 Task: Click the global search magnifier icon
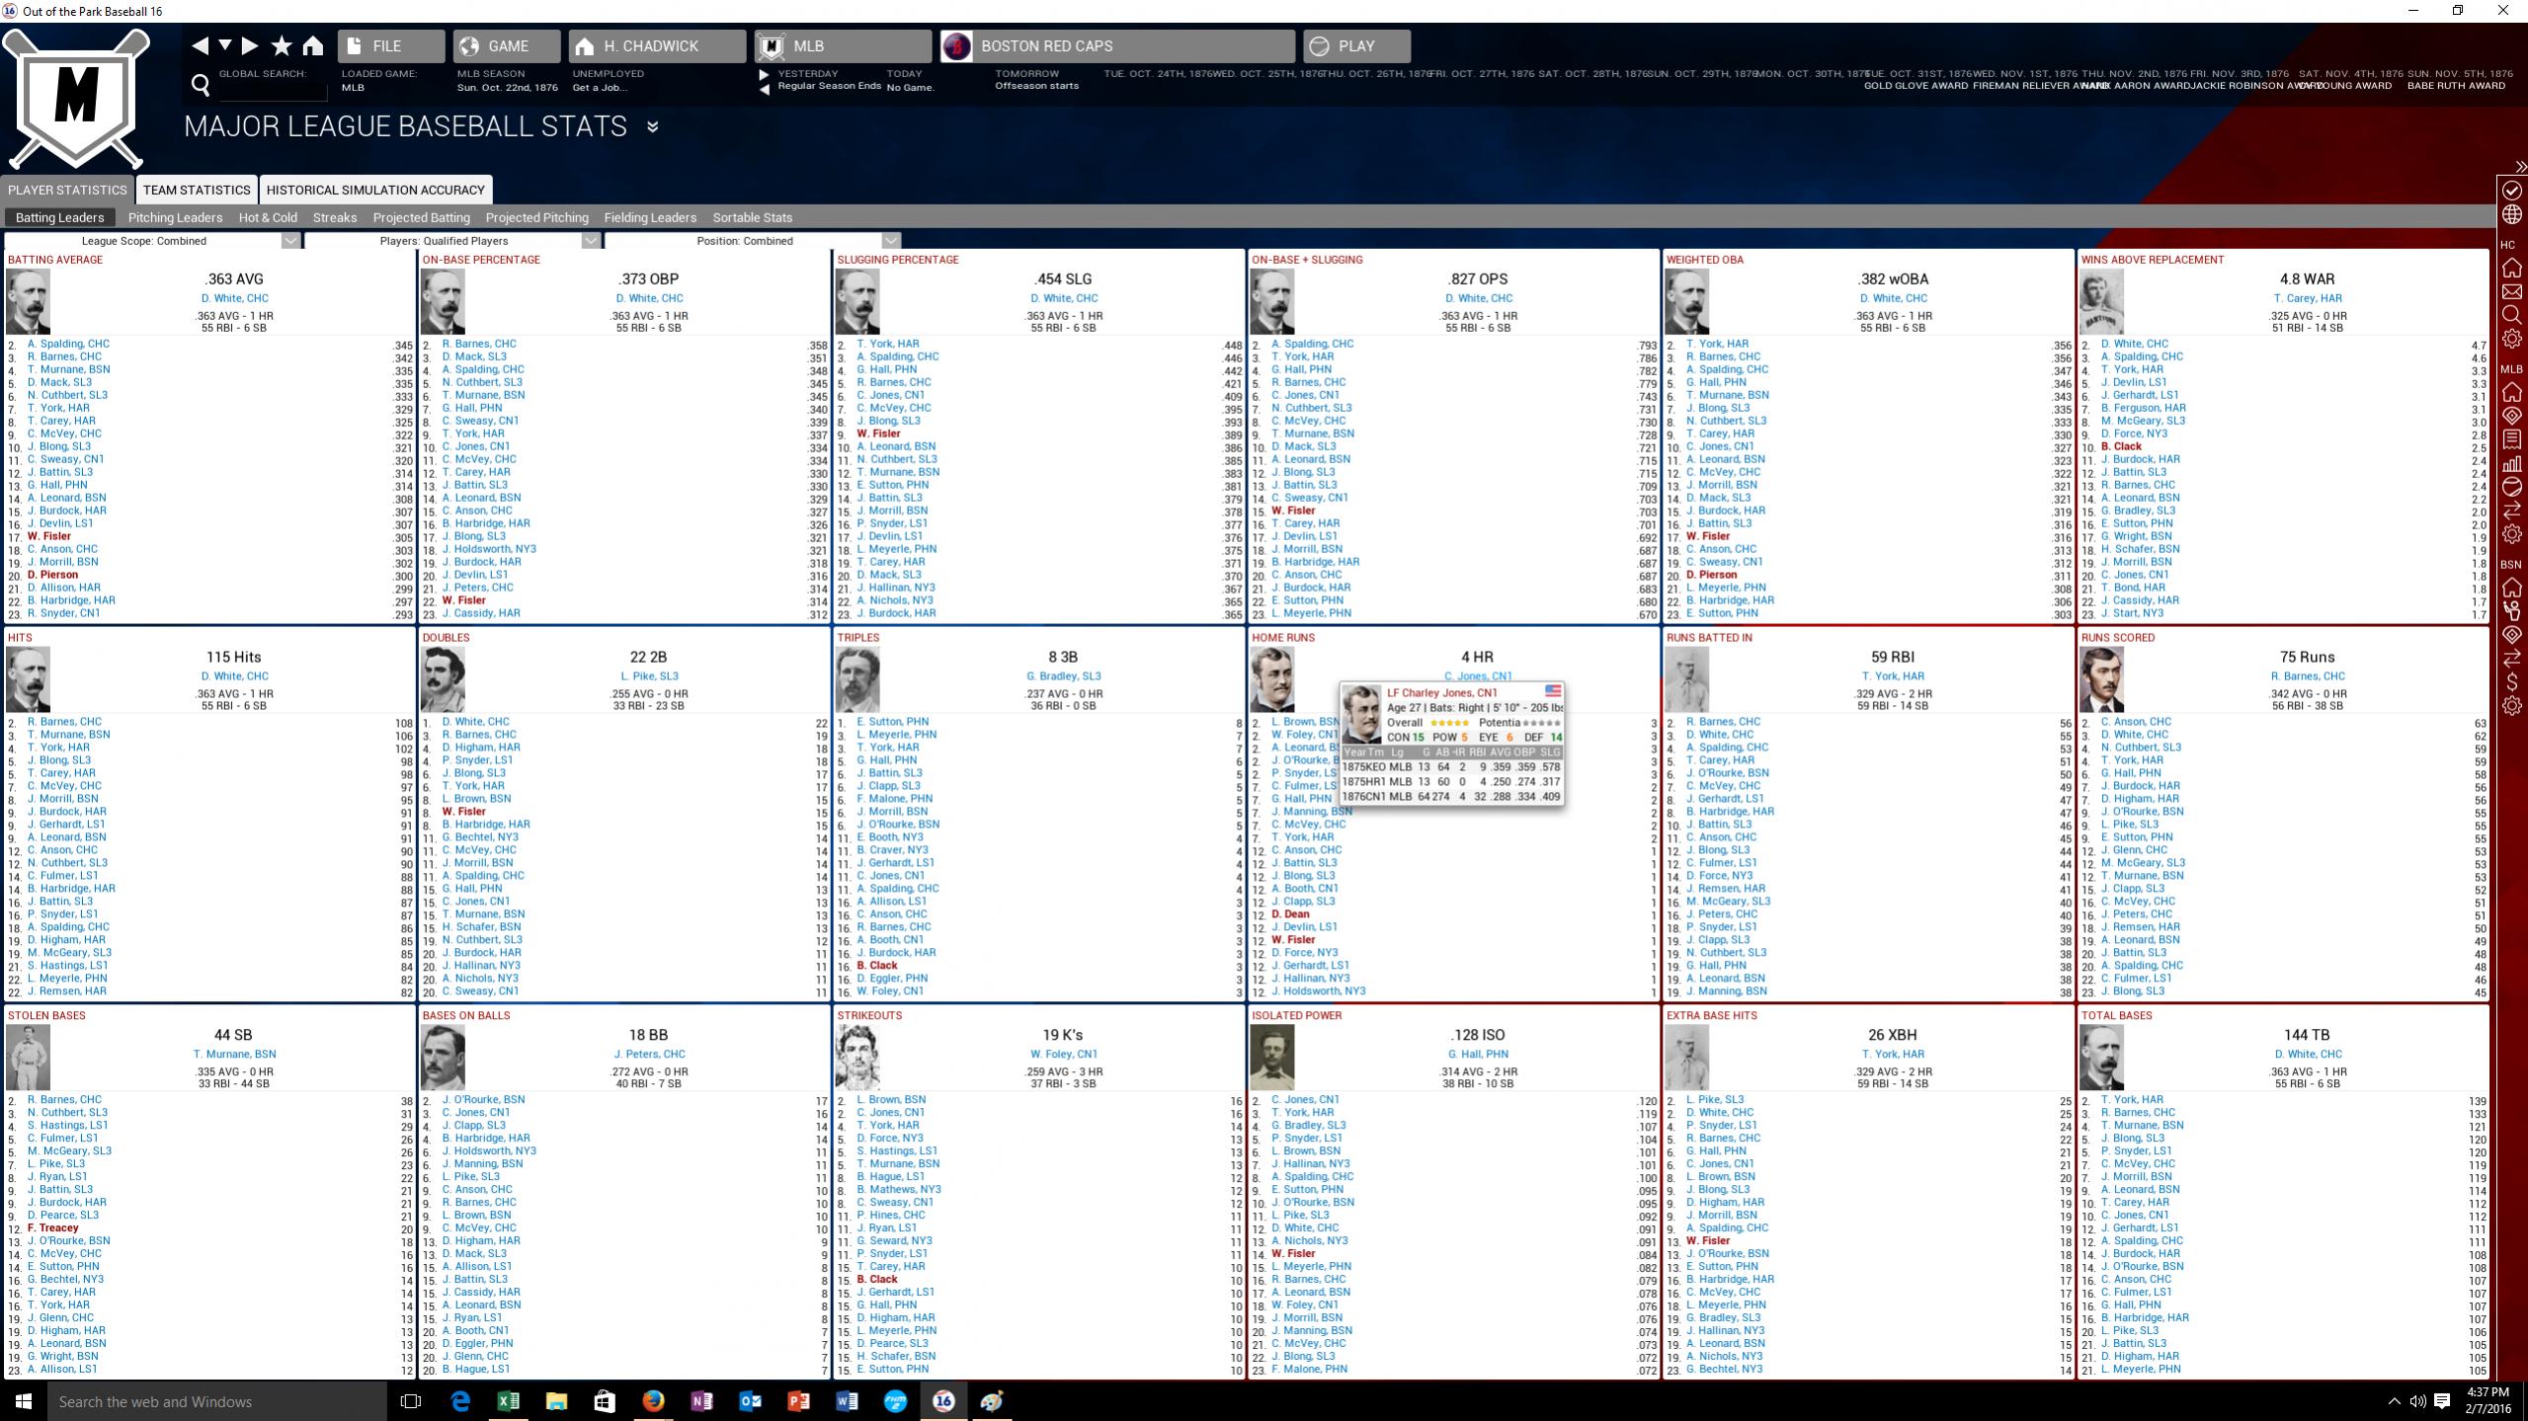coord(201,86)
